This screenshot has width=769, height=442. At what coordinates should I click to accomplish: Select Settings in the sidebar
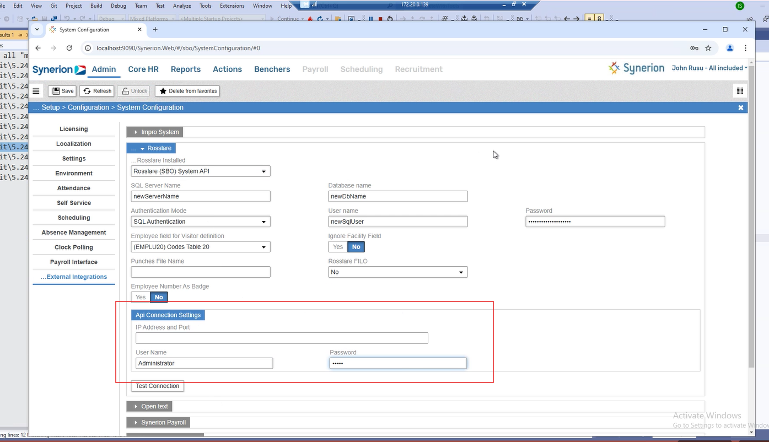(x=74, y=159)
